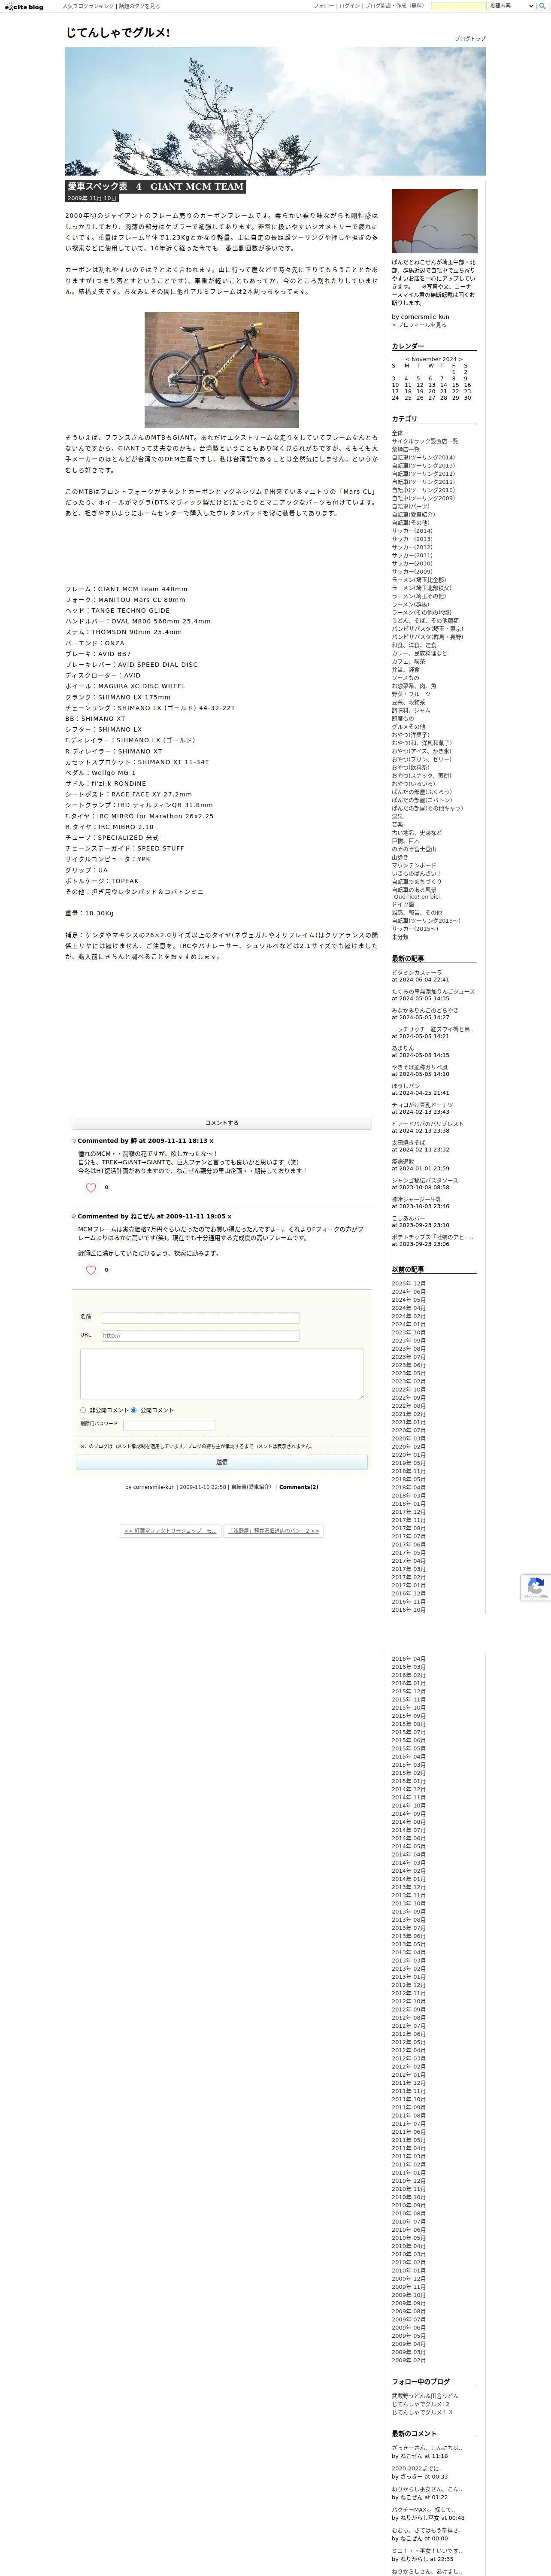Screen dimensions: 551x2576
Task: Open category ドイツ語
Action: [403, 905]
